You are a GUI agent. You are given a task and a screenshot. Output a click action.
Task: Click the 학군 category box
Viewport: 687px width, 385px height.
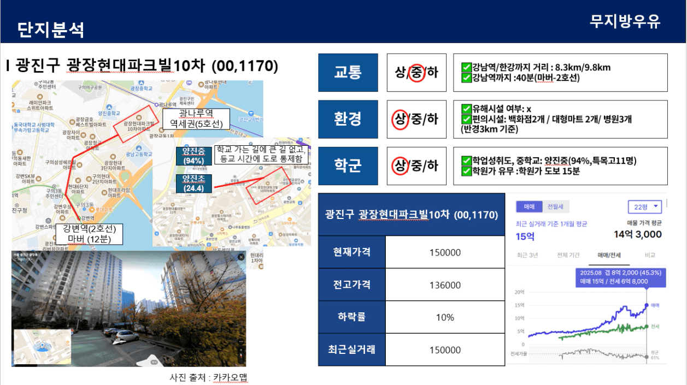tap(348, 165)
